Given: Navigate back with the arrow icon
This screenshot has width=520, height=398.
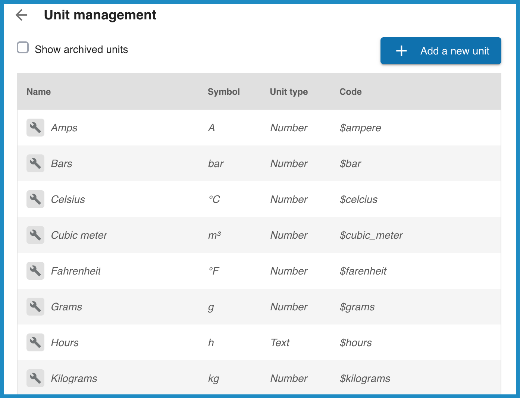Looking at the screenshot, I should point(21,15).
